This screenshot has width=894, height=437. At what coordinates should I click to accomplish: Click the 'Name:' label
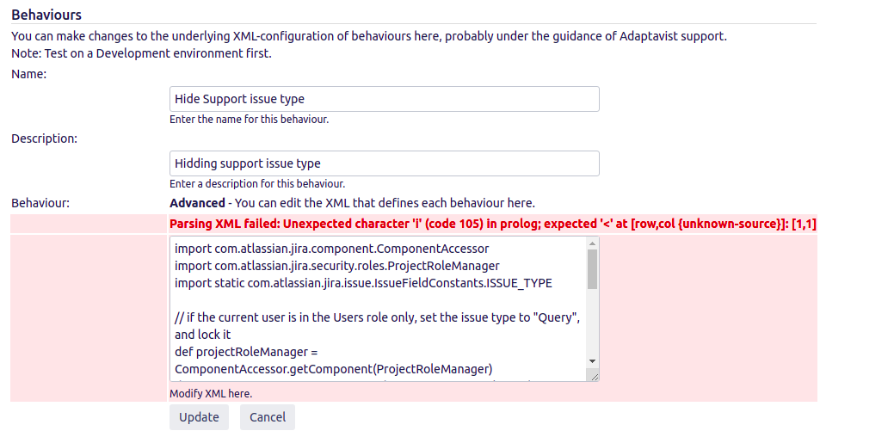pos(28,74)
